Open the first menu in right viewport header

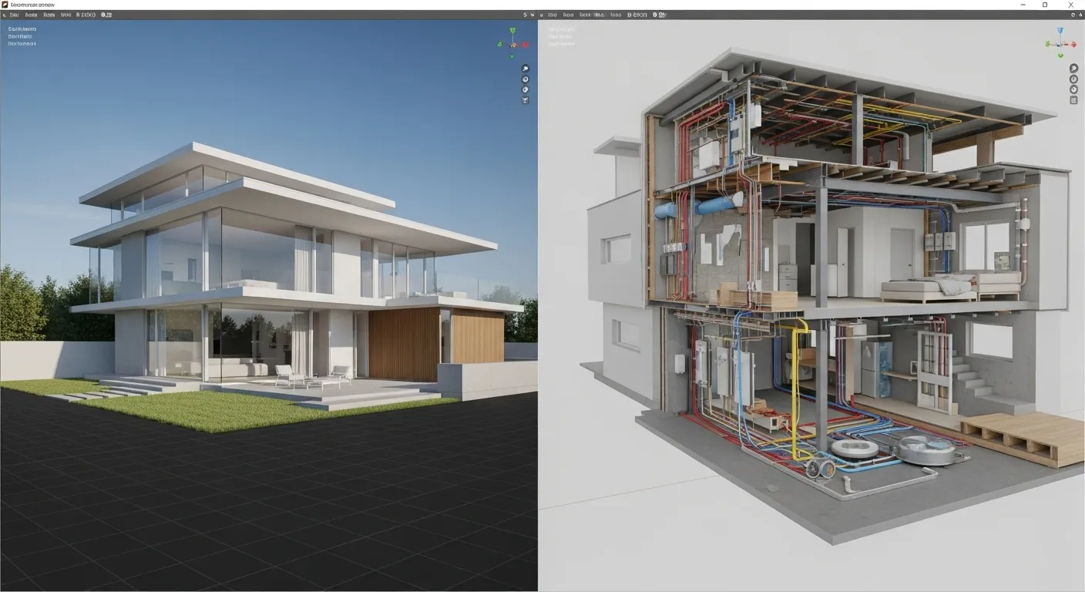click(x=552, y=15)
